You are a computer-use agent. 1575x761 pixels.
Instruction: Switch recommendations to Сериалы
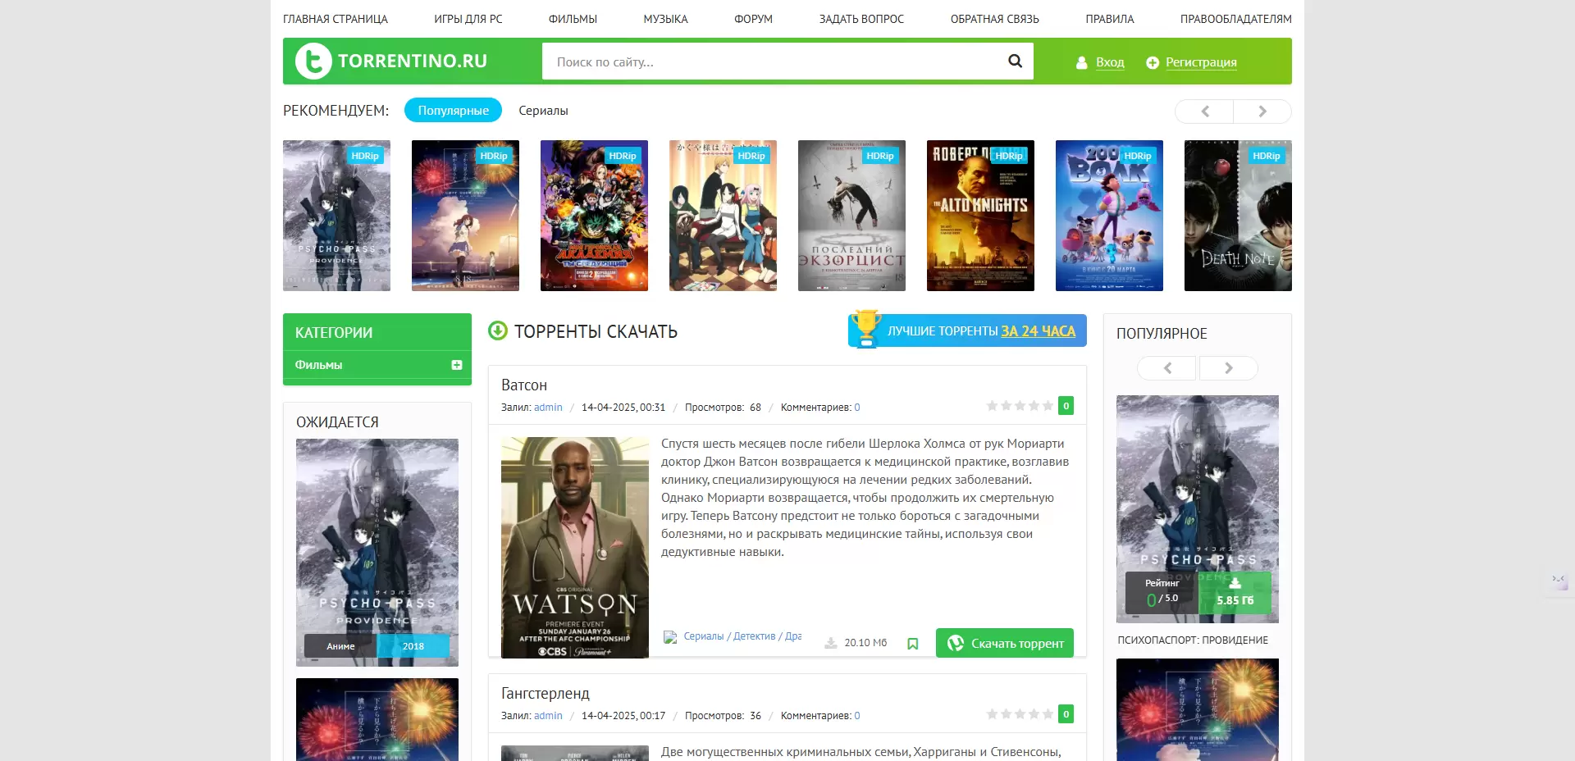[x=543, y=111]
